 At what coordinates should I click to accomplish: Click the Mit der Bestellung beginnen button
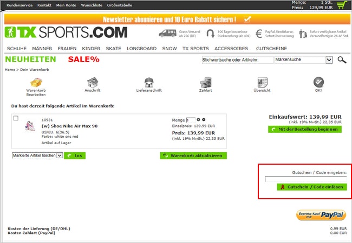[x=305, y=129]
